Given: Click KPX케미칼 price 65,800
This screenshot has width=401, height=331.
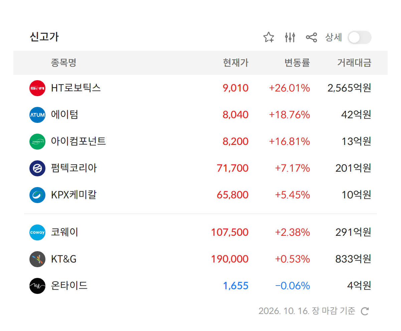Looking at the screenshot, I should pos(233,195).
